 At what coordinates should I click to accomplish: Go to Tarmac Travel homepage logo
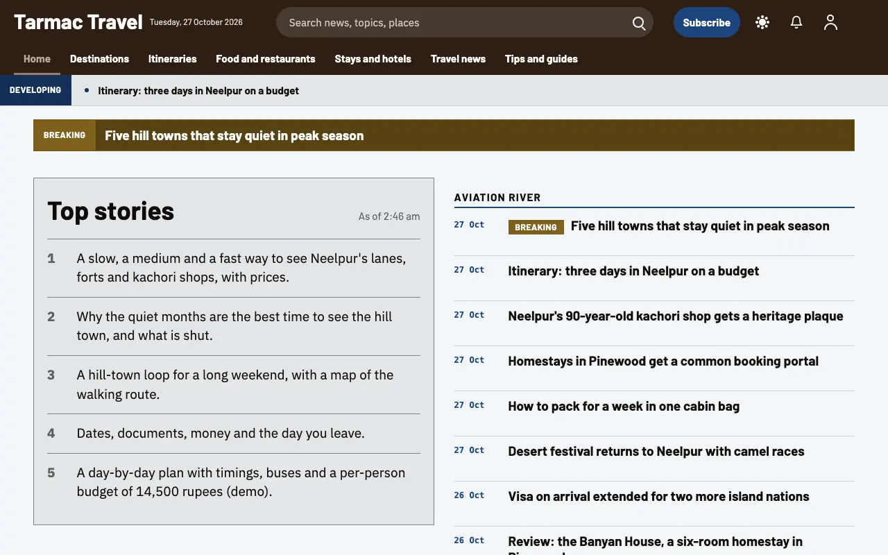tap(78, 22)
